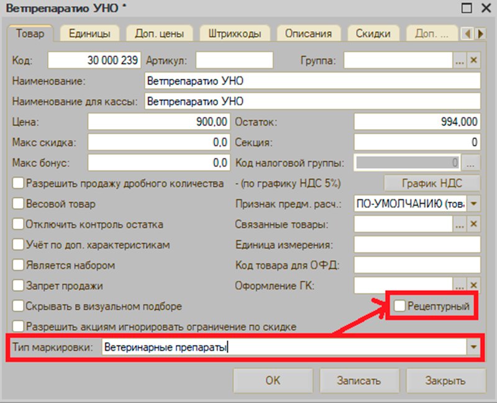Tick the Весовой товар checkbox
Viewport: 497px width, 403px height.
point(18,204)
